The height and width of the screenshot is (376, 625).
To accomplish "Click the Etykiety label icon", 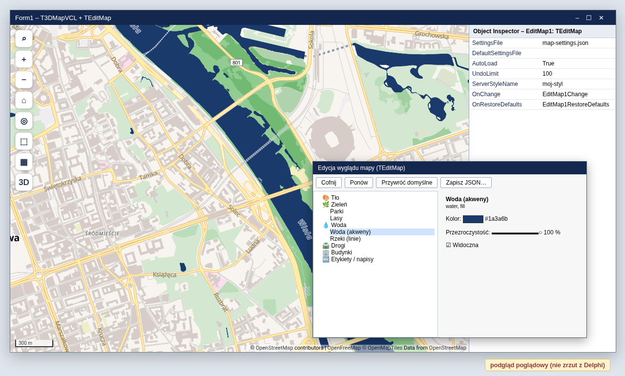I will pos(326,259).
